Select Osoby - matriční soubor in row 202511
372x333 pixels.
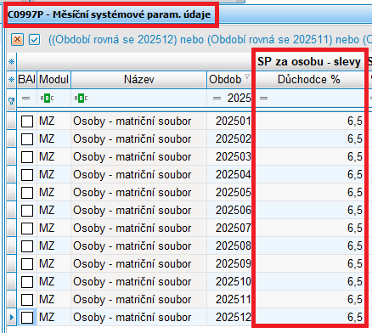138,300
